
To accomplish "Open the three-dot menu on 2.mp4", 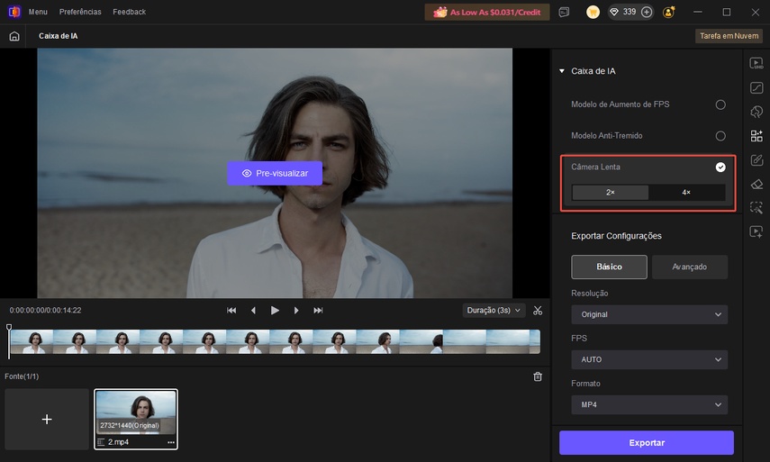I will tap(171, 442).
